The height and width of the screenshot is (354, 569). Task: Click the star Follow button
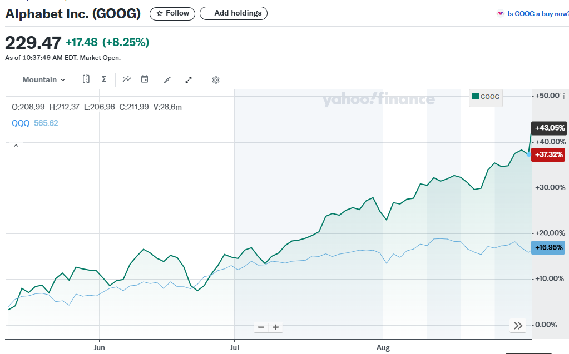click(172, 13)
